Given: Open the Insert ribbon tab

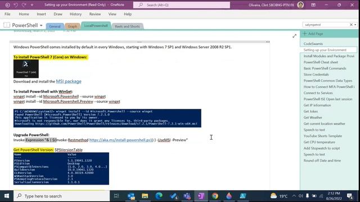Looking at the screenshot, I should (41, 14).
